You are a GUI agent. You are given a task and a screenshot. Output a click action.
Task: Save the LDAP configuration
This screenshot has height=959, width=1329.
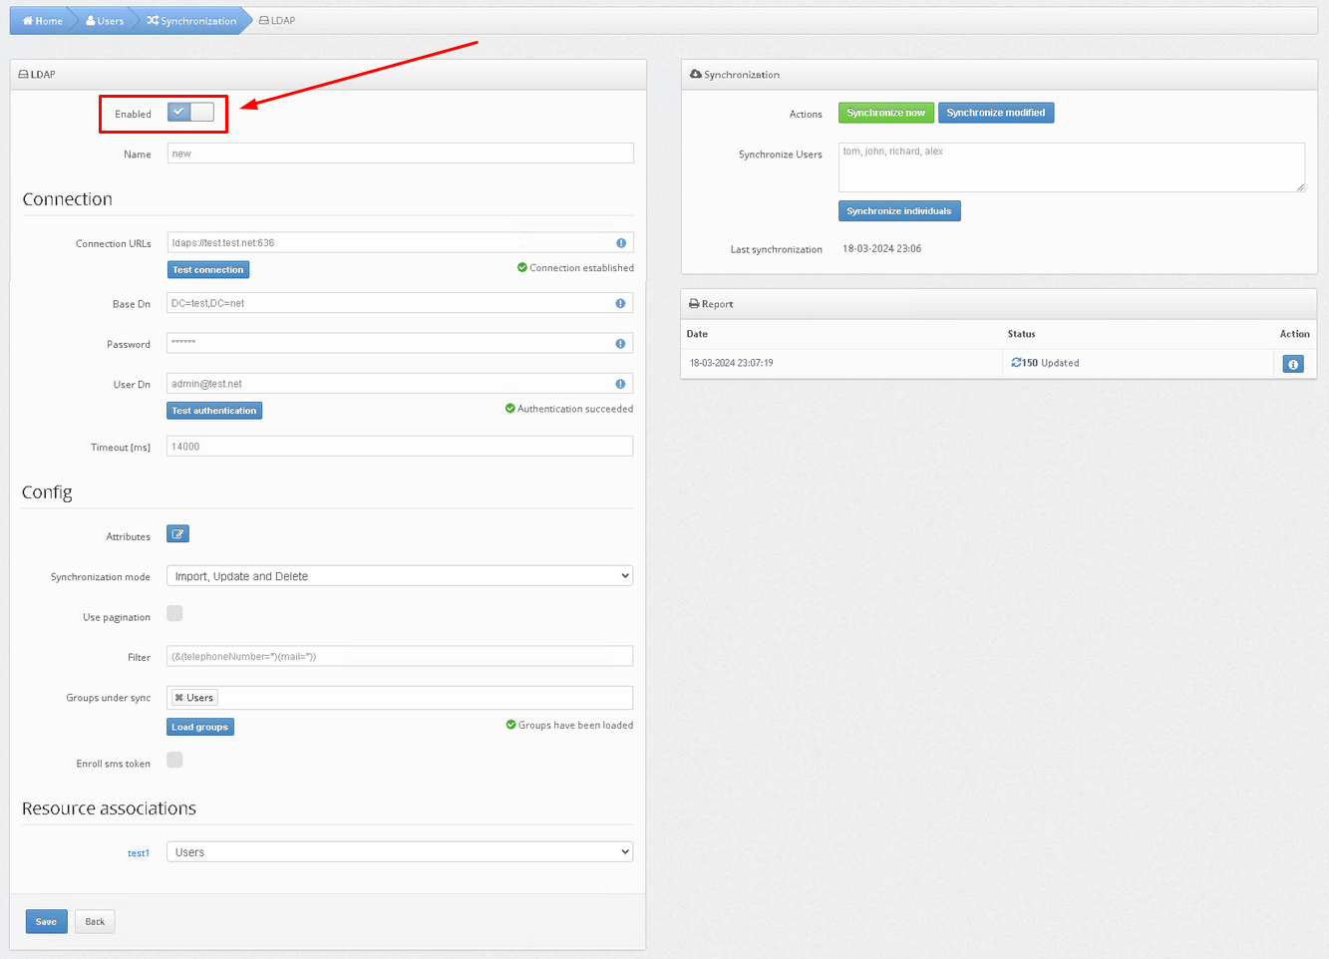[x=47, y=921]
